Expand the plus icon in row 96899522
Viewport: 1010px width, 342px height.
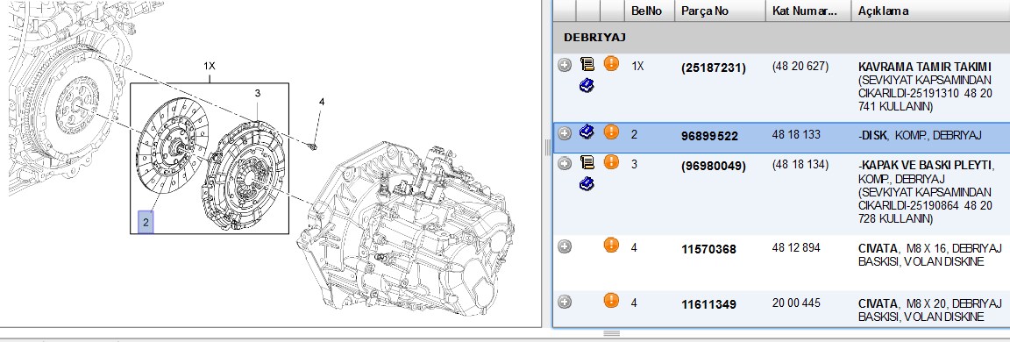[565, 133]
